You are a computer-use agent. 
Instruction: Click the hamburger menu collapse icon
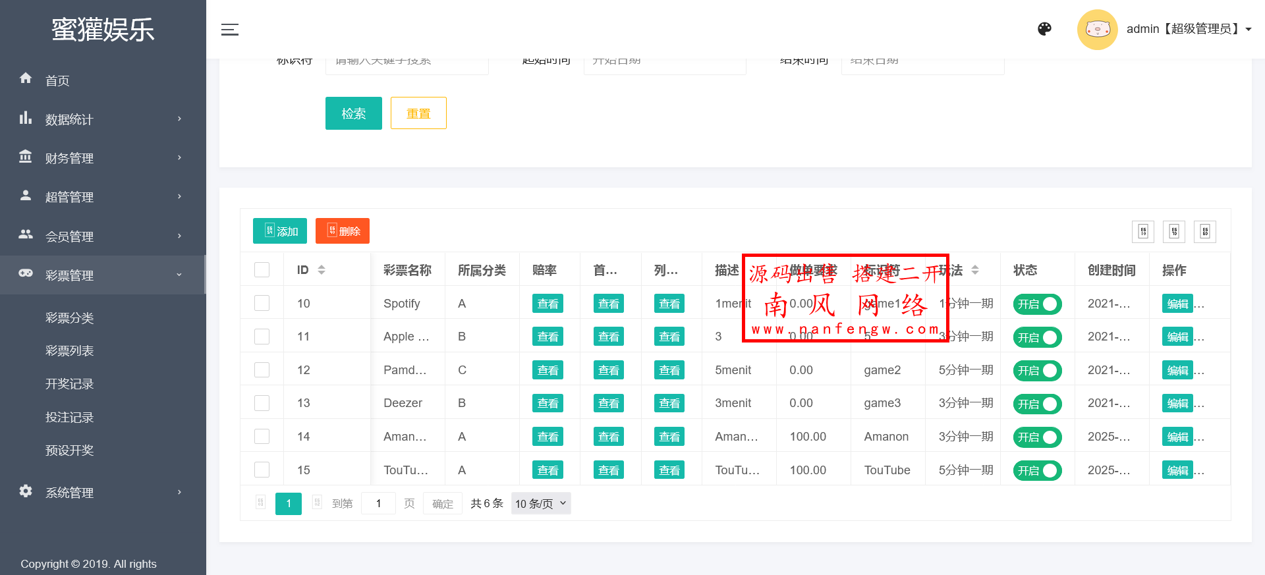point(229,30)
